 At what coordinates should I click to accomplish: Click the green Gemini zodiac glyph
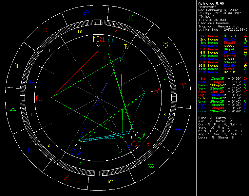(x=130, y=18)
